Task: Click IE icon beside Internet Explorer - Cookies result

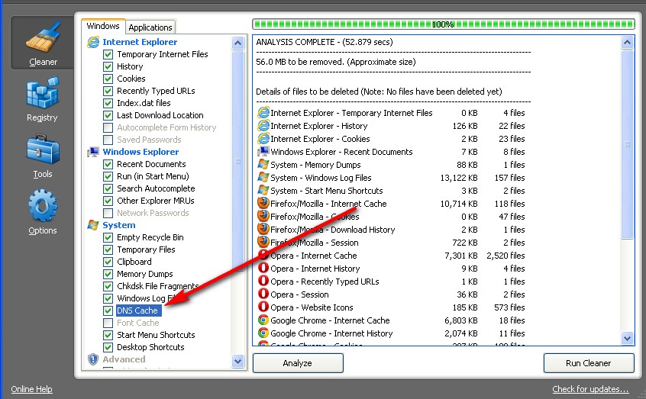Action: coord(263,138)
